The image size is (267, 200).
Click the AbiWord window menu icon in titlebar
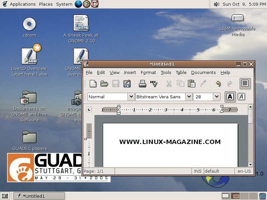pyautogui.click(x=86, y=64)
